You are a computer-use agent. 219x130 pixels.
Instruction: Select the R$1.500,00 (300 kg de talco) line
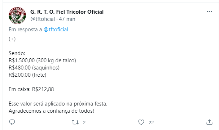click(42, 60)
